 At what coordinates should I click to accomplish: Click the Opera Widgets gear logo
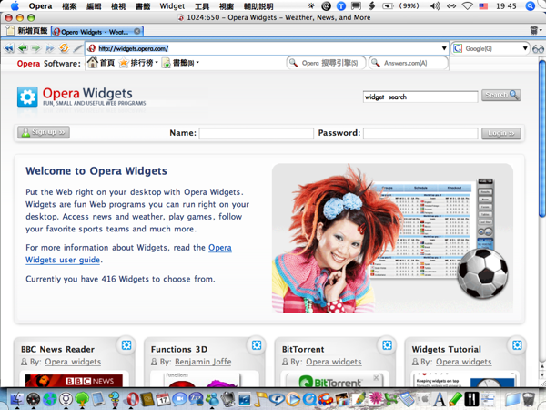pos(27,97)
